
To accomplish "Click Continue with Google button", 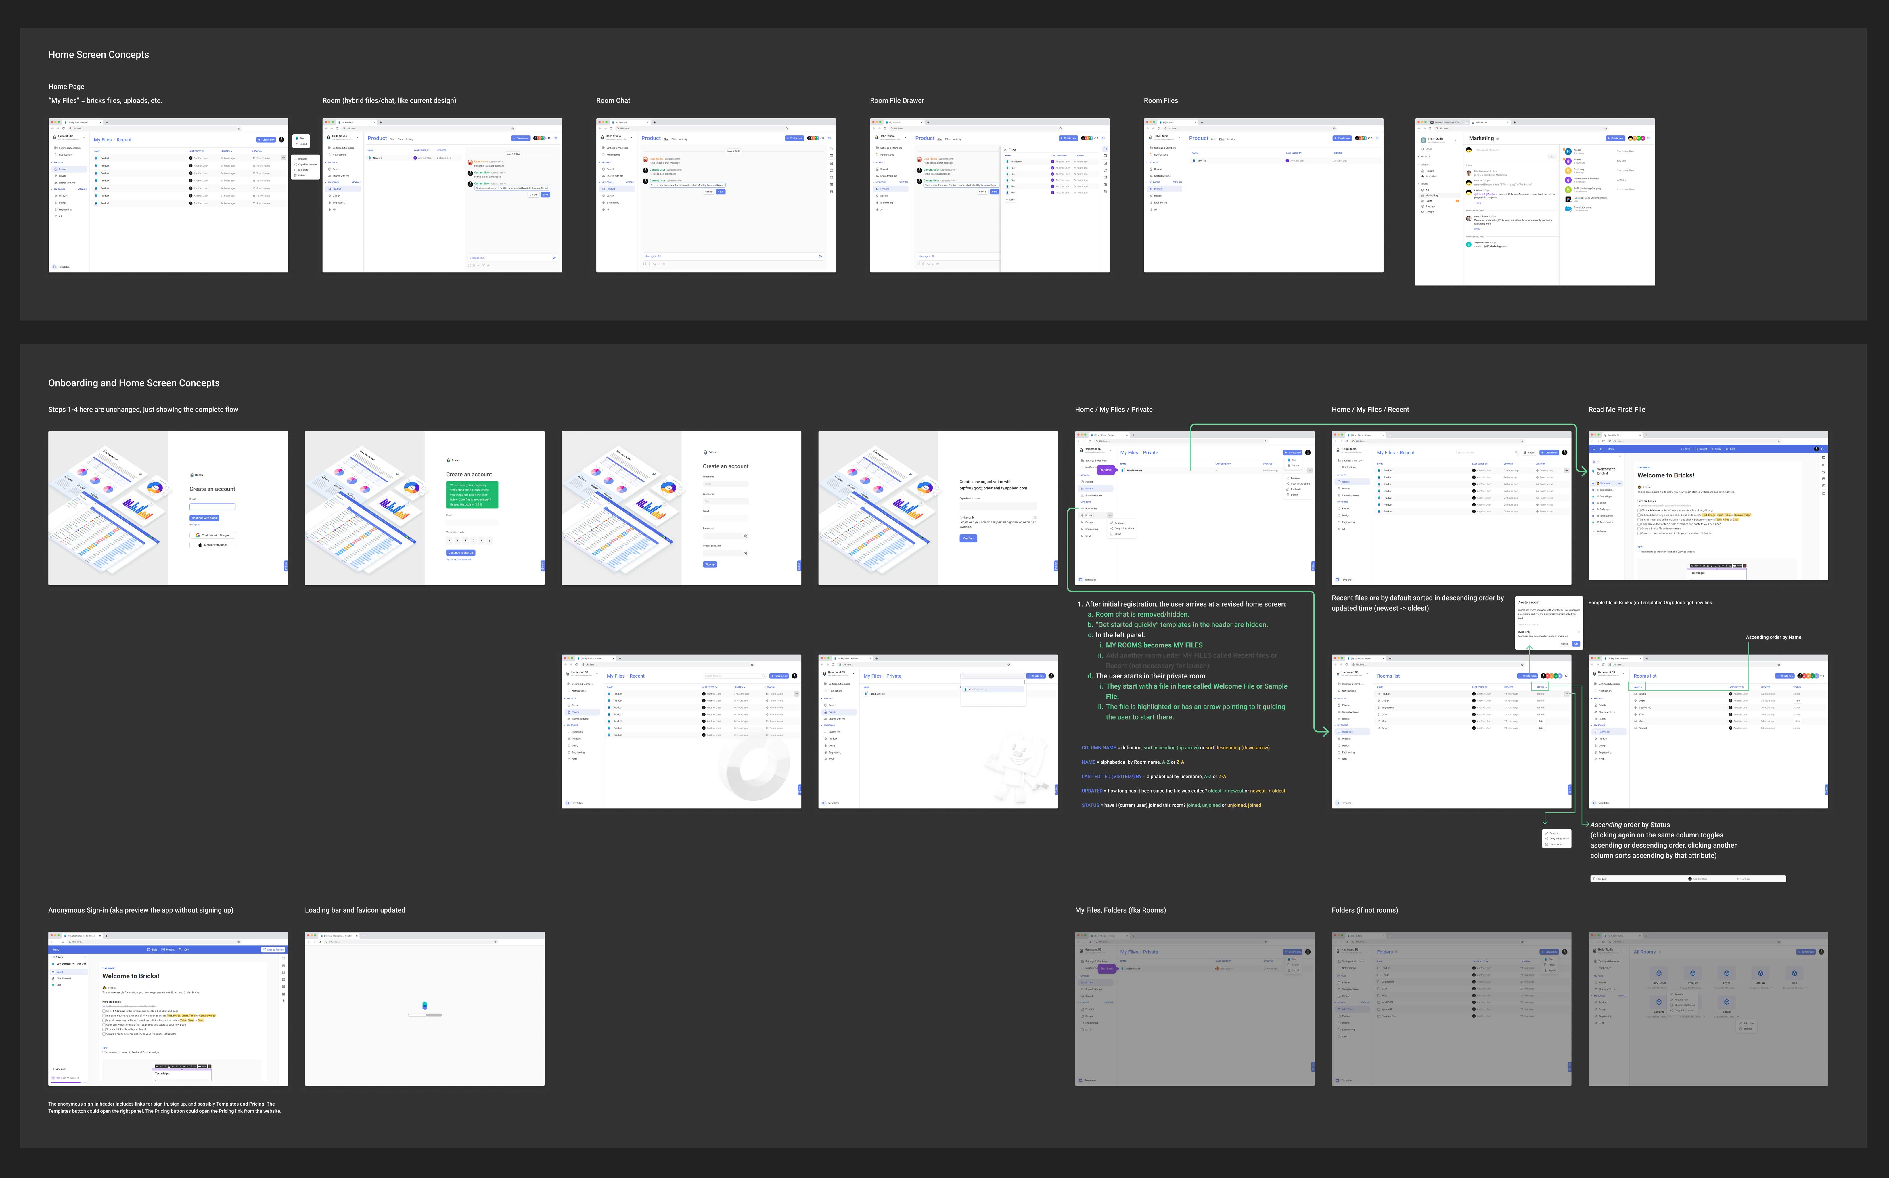I will 212,535.
